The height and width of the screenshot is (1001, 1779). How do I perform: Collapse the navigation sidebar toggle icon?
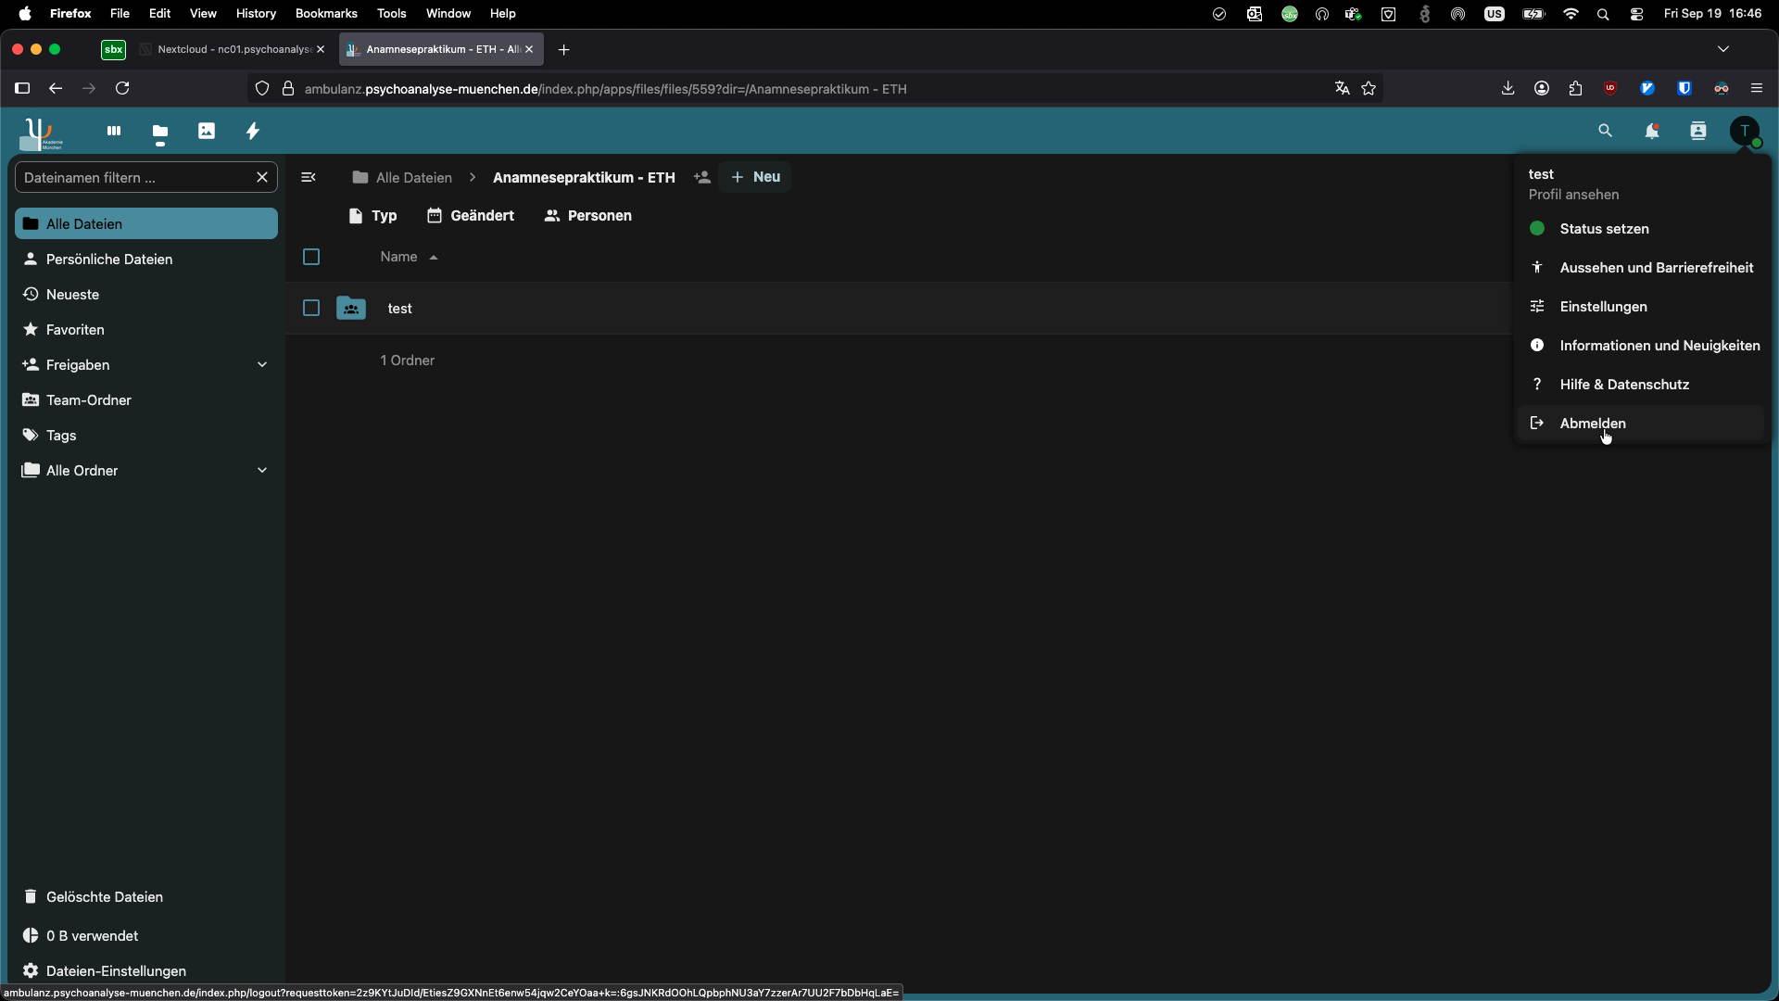click(309, 177)
